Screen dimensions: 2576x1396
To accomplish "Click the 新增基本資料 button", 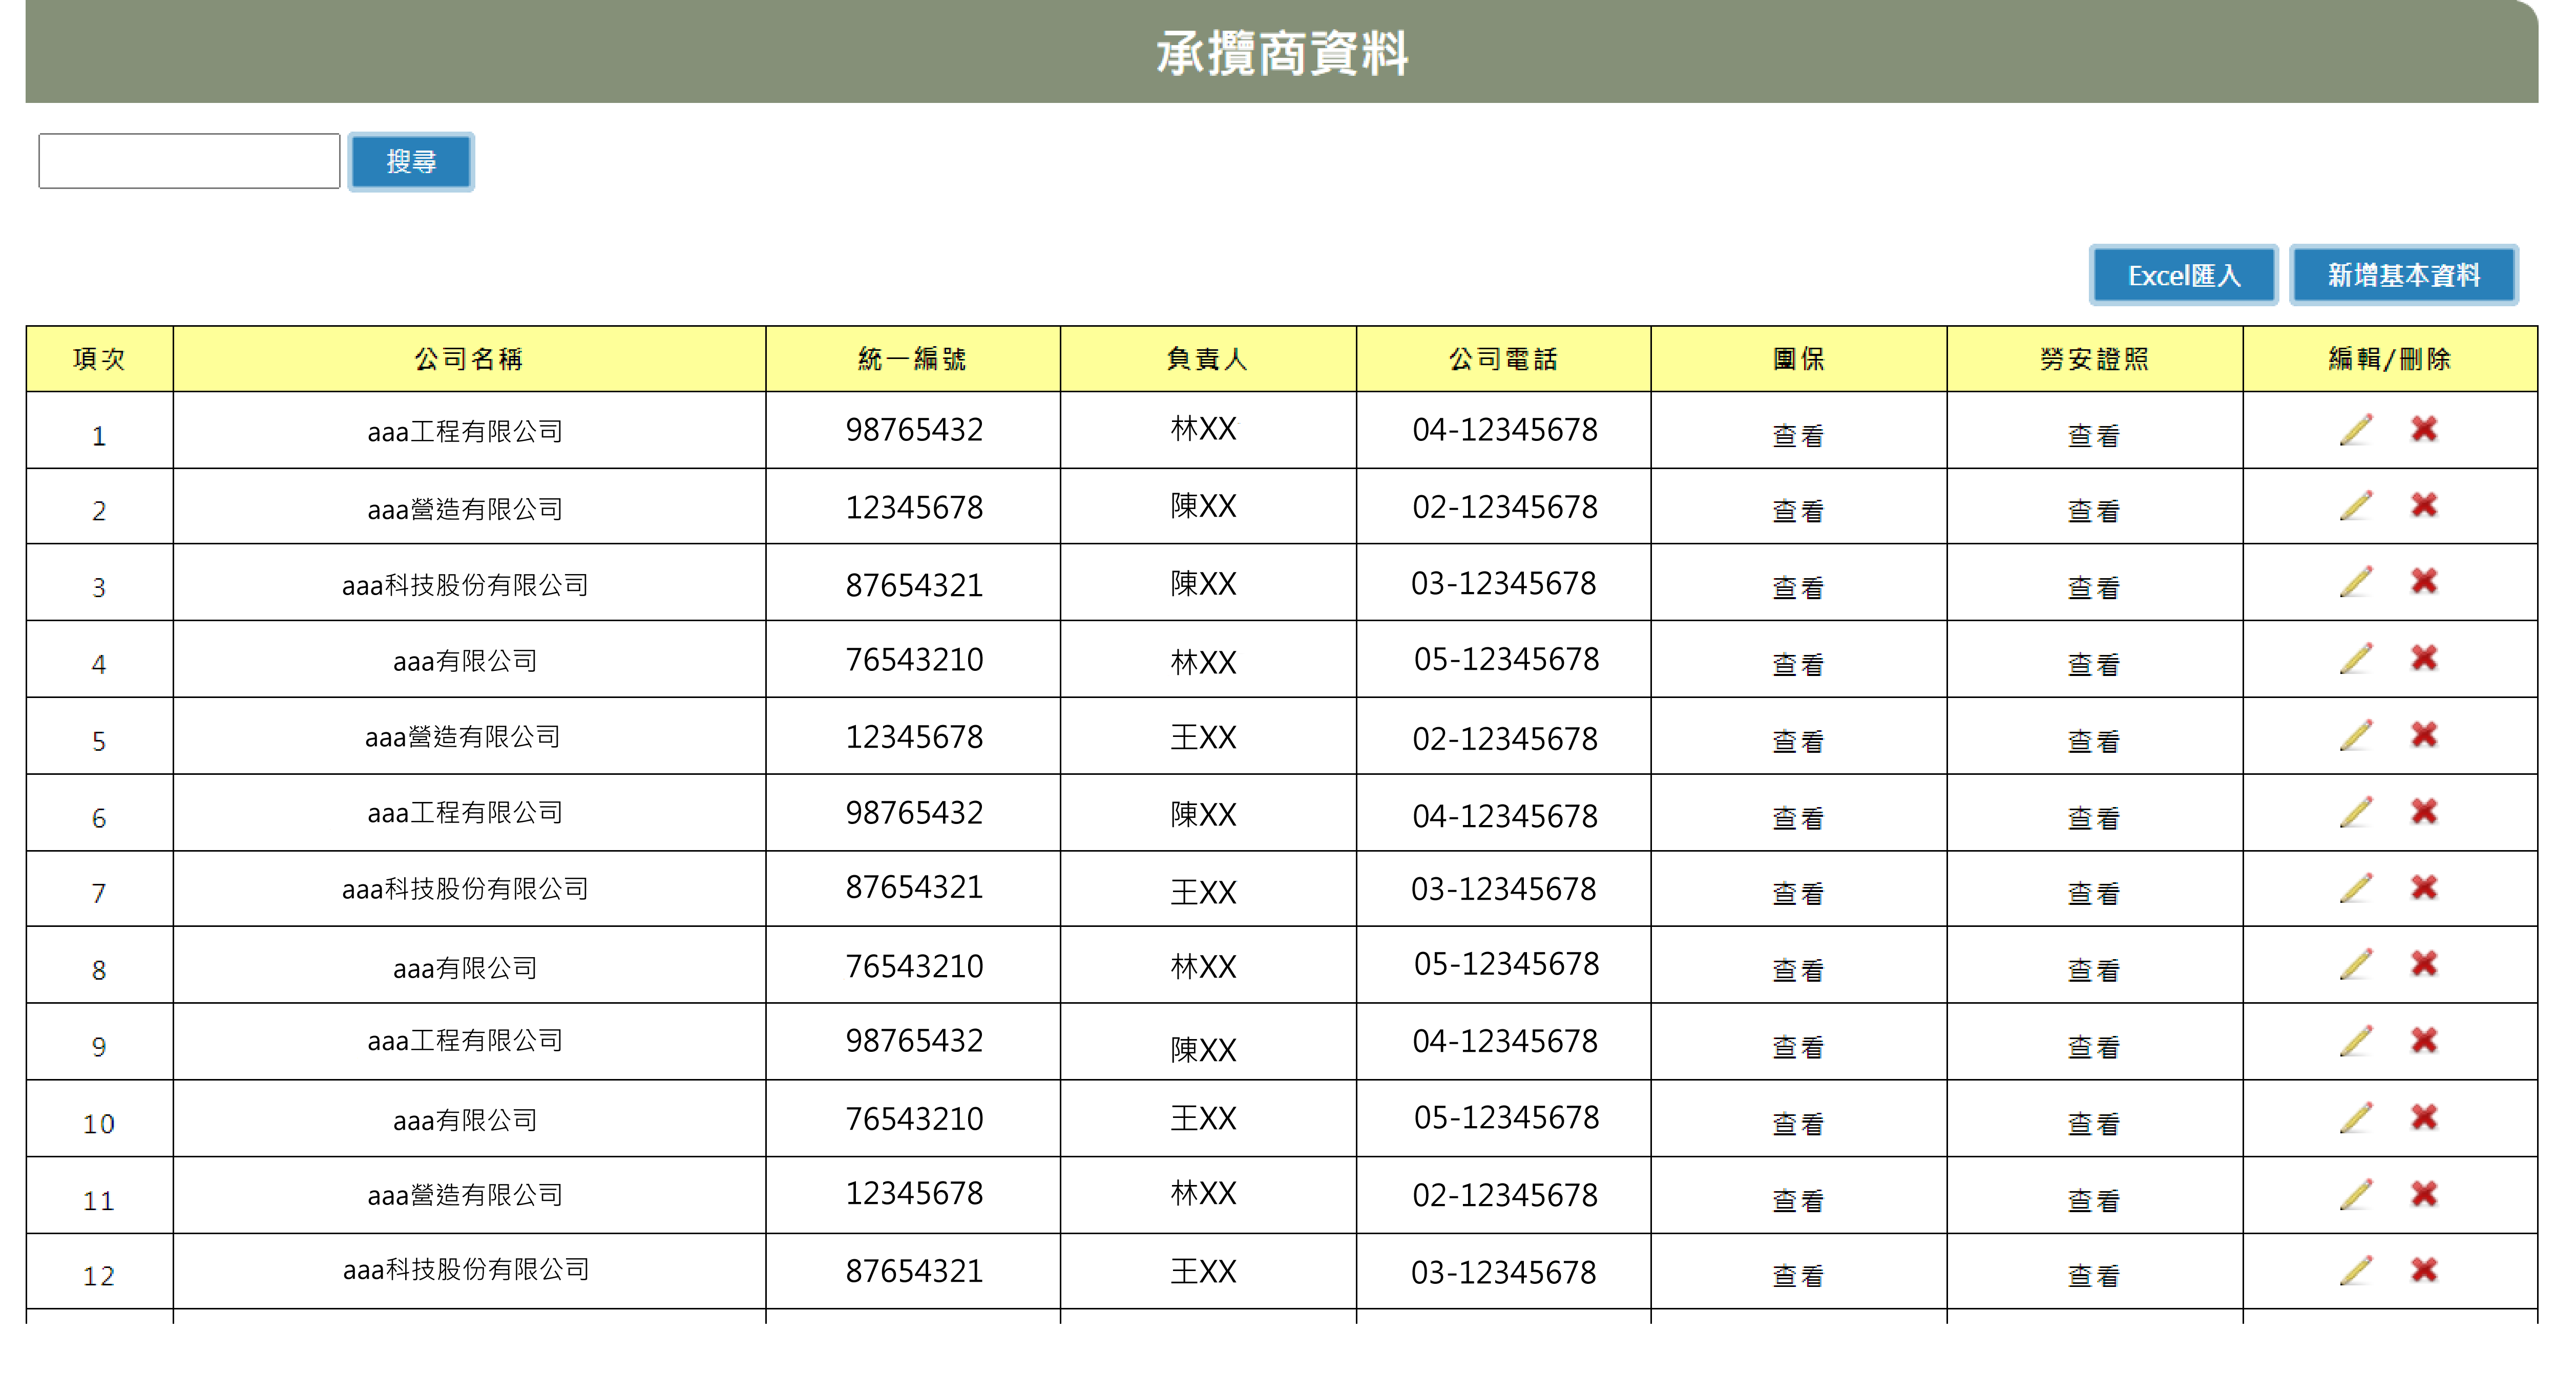I will pos(2403,275).
